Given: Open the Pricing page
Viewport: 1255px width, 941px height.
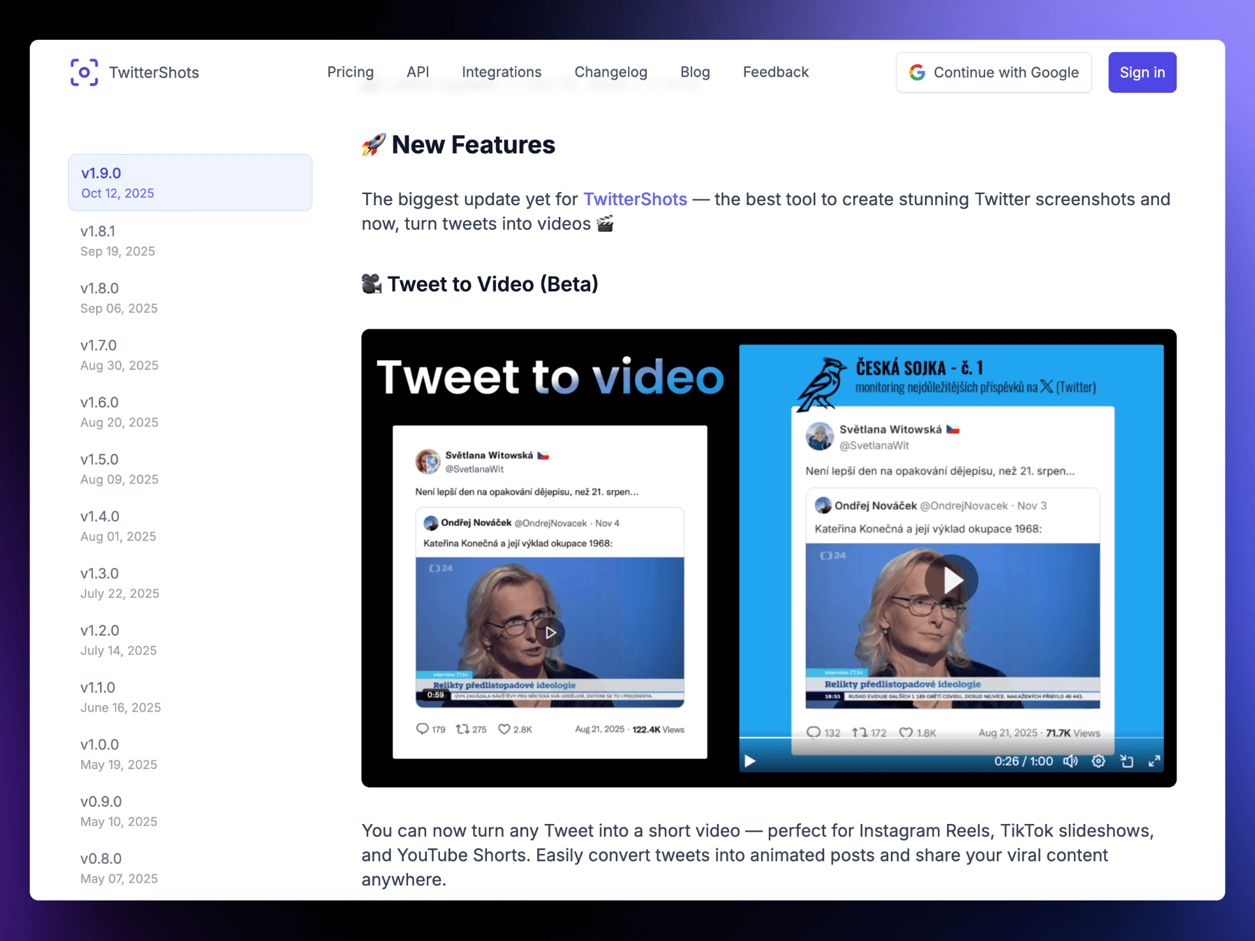Looking at the screenshot, I should point(350,72).
